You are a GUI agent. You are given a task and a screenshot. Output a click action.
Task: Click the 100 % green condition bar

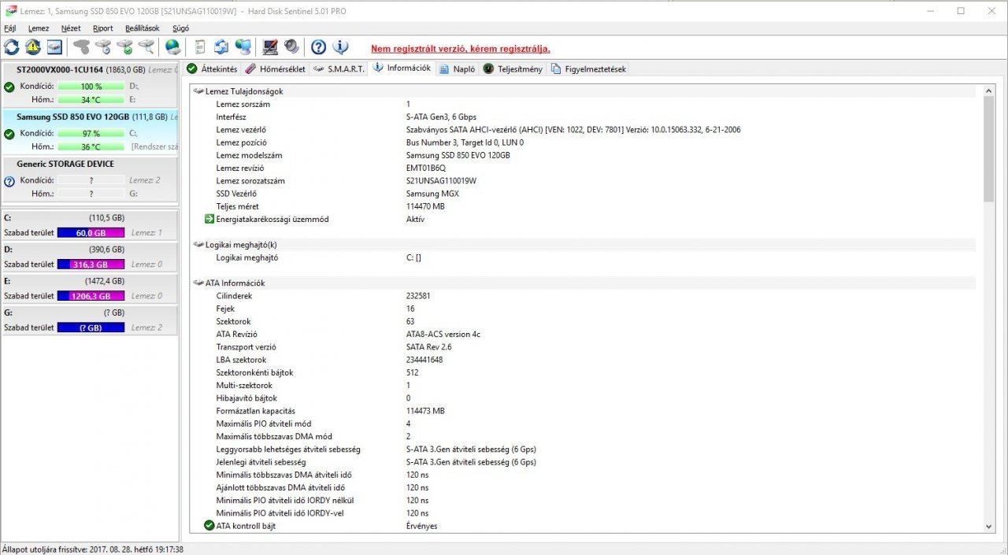coord(91,87)
